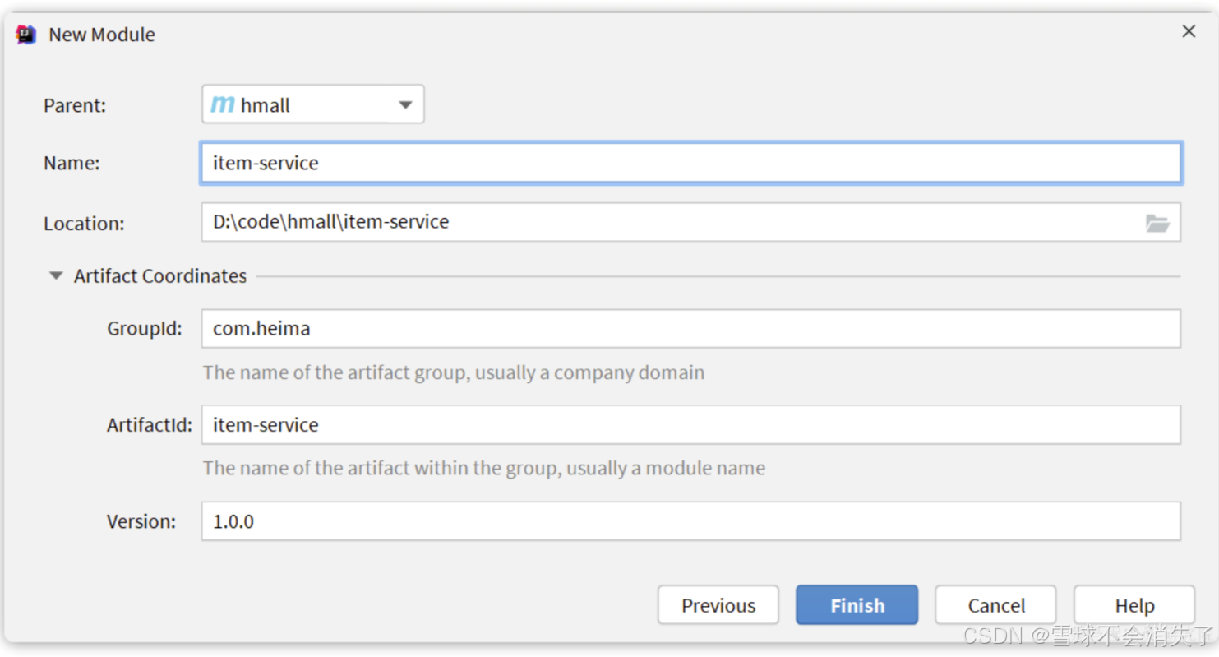The image size is (1219, 657).
Task: Focus the Name field containing item-service
Action: [x=691, y=163]
